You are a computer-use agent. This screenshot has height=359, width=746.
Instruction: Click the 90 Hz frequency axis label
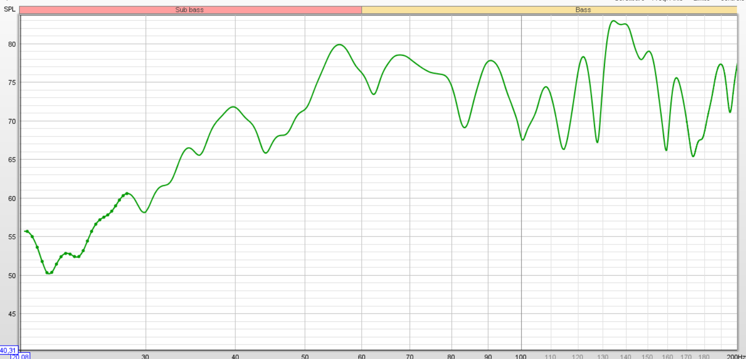[x=488, y=356]
